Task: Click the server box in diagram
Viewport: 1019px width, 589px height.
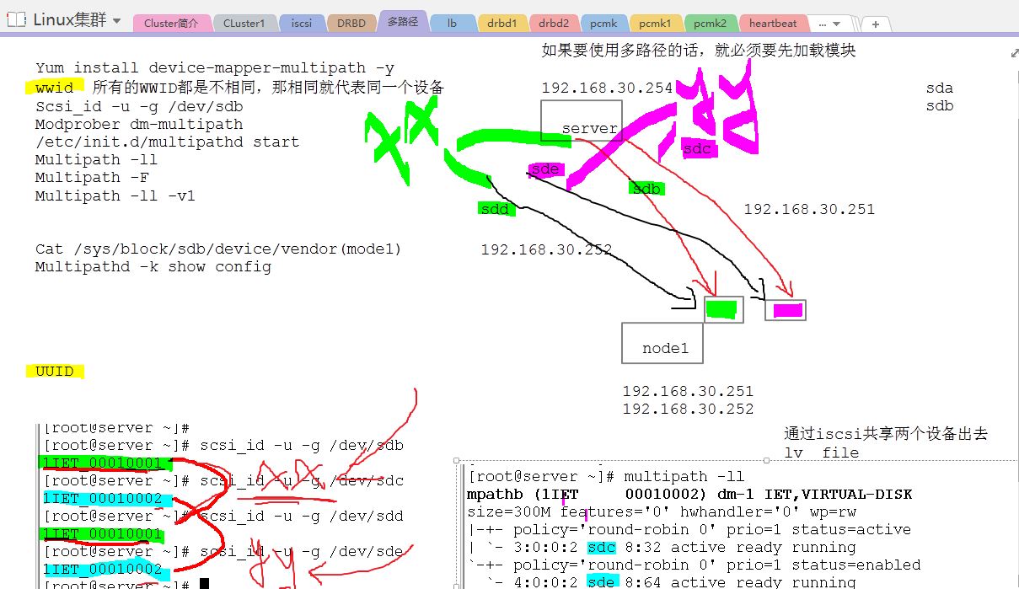Action: click(x=582, y=128)
